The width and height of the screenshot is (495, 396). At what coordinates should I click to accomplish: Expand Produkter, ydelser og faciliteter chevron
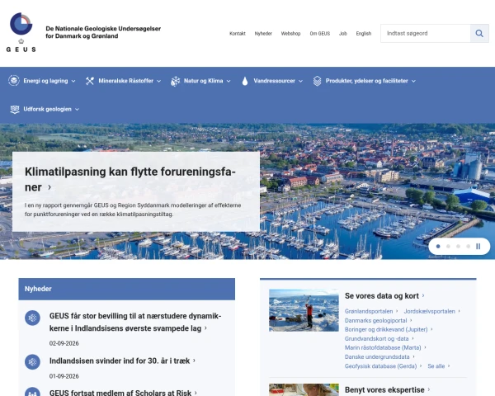tap(413, 81)
